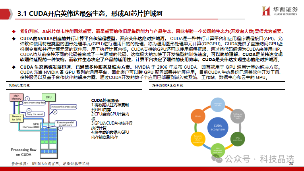This screenshot has width=304, height=171.
Task: Click step text '2.CPU启动GPU计算内核'
Action: coord(110,116)
